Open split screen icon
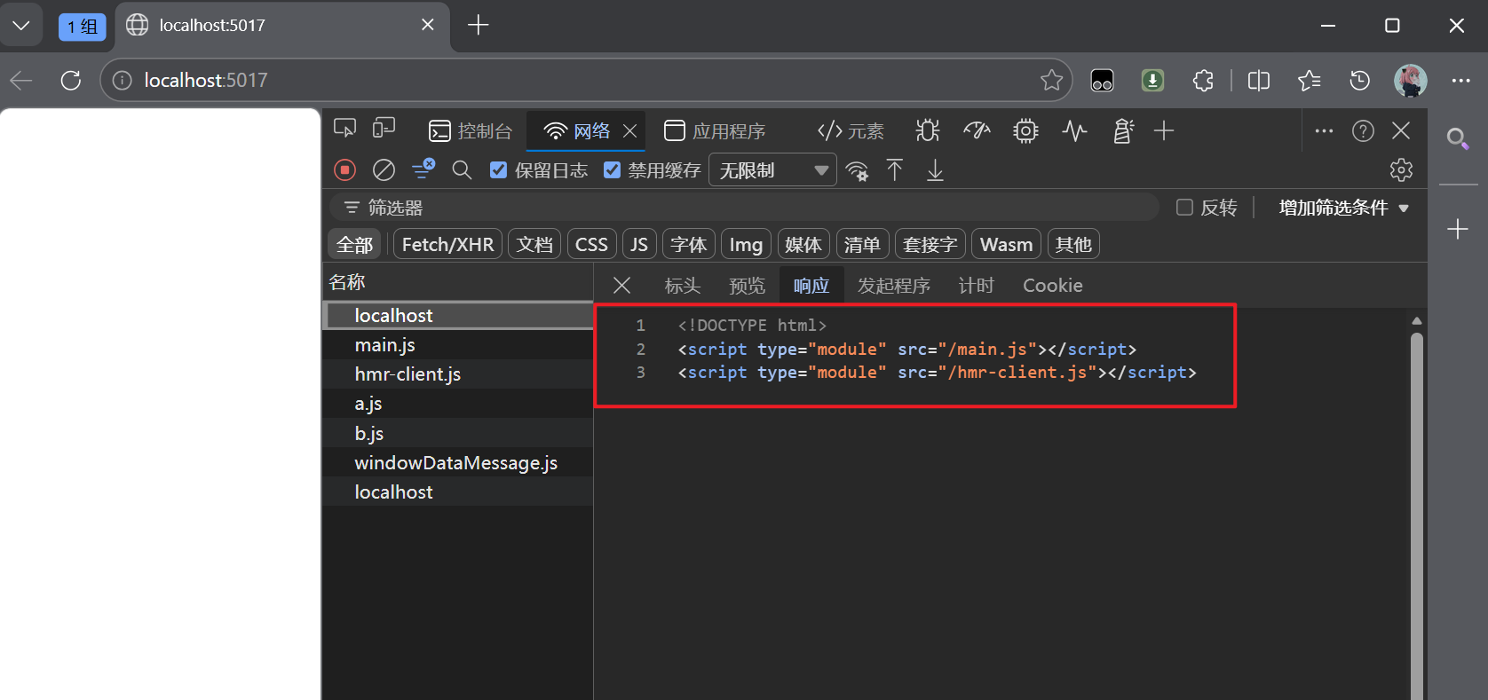 click(x=1259, y=81)
